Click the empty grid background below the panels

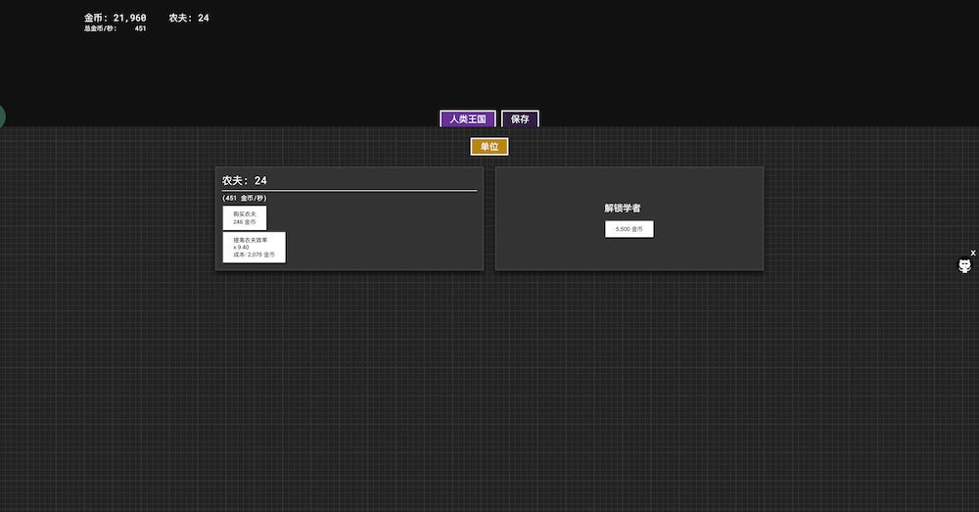pos(489,392)
